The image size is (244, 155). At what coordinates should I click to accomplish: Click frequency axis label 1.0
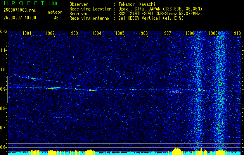pos(3,70)
